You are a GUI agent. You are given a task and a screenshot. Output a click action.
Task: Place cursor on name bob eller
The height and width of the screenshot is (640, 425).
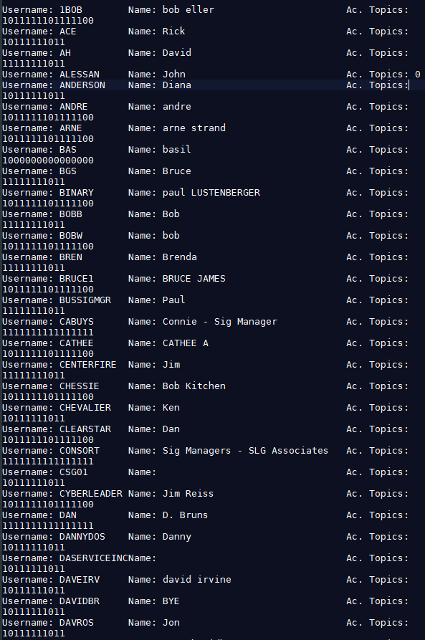(188, 10)
